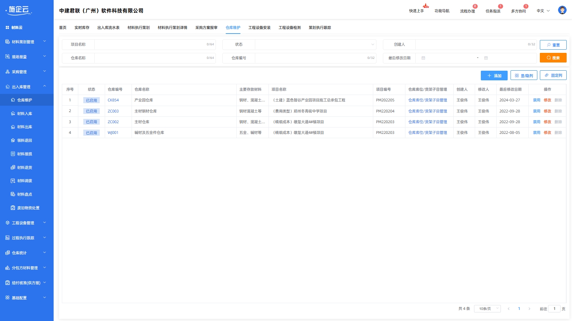The height and width of the screenshot is (321, 572).
Task: Click the 废旧物资处置 submenu icon
Action: click(13, 208)
